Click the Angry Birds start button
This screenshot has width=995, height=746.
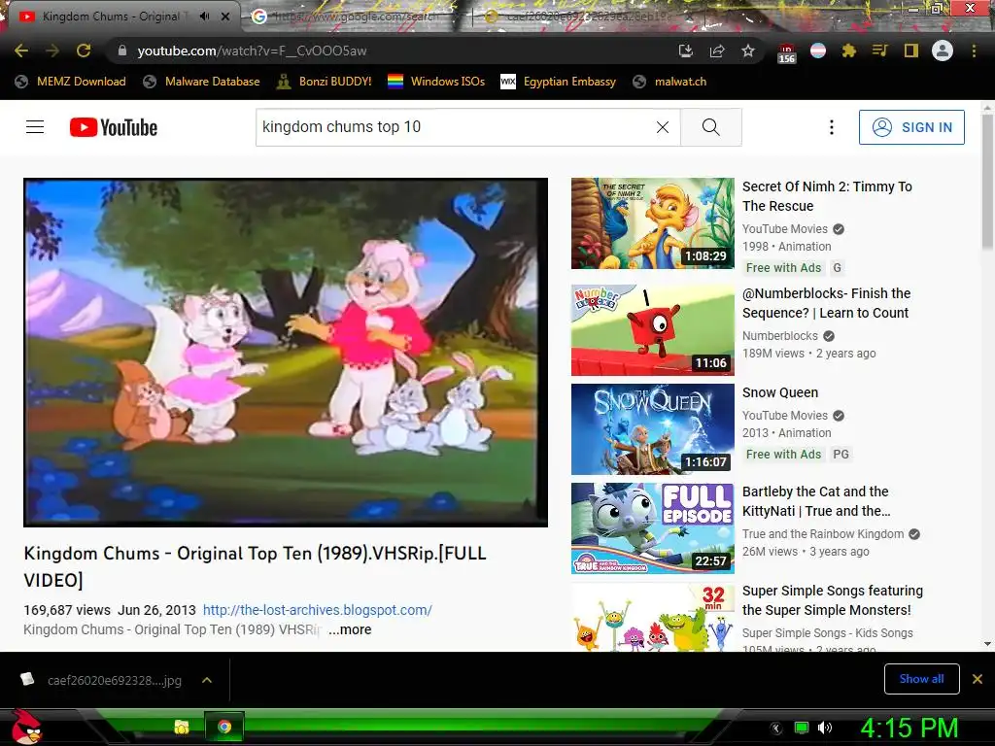tap(27, 727)
